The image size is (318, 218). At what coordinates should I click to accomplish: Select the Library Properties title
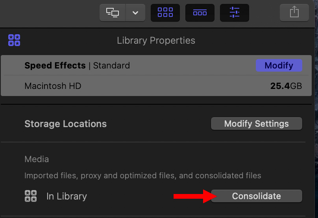click(x=156, y=41)
